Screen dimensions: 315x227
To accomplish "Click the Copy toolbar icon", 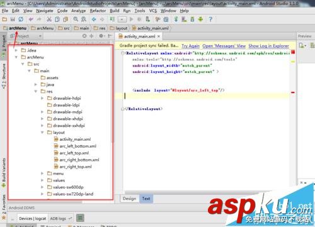I will [x=57, y=19].
